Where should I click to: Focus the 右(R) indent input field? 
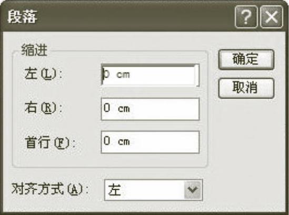(x=150, y=109)
